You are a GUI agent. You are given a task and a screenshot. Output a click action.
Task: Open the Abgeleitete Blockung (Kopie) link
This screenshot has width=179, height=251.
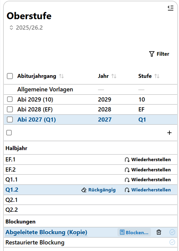click(x=46, y=232)
